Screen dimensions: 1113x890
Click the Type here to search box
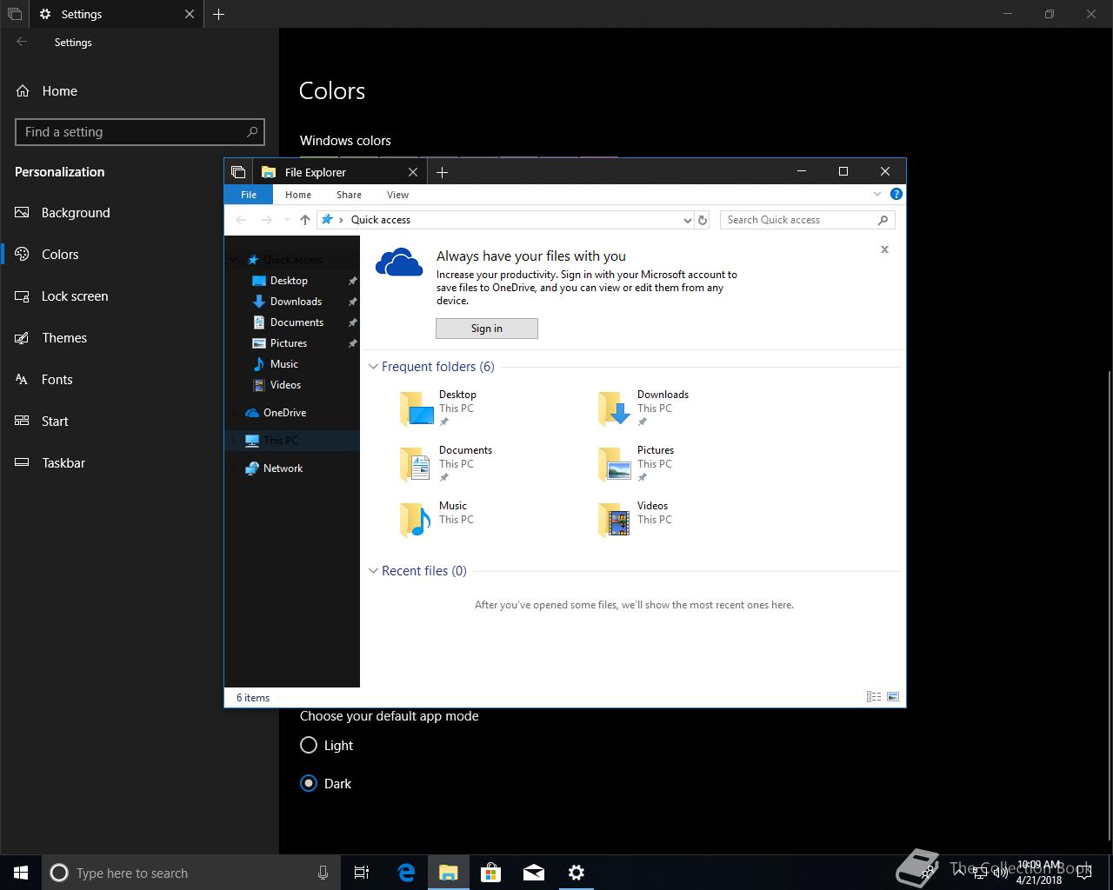pyautogui.click(x=190, y=873)
